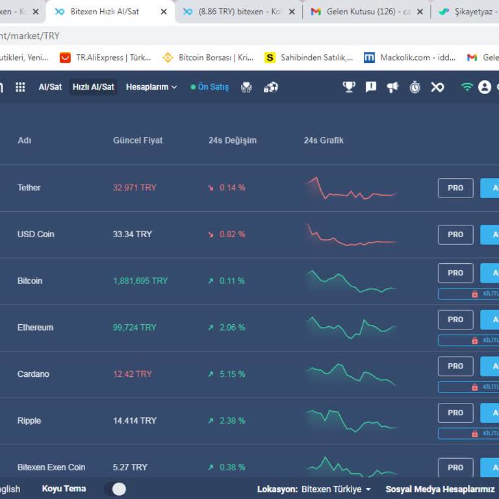This screenshot has height=499, width=499.
Task: Click the locked button in Bitcoin row
Action: [x=468, y=294]
